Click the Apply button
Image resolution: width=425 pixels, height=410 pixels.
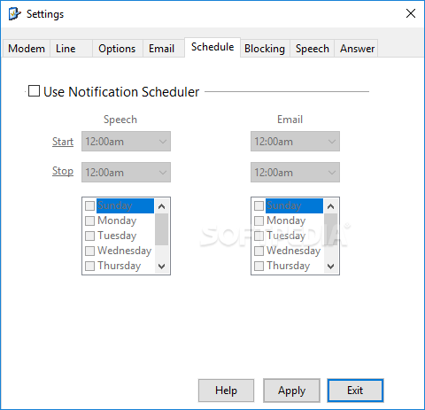click(x=291, y=391)
